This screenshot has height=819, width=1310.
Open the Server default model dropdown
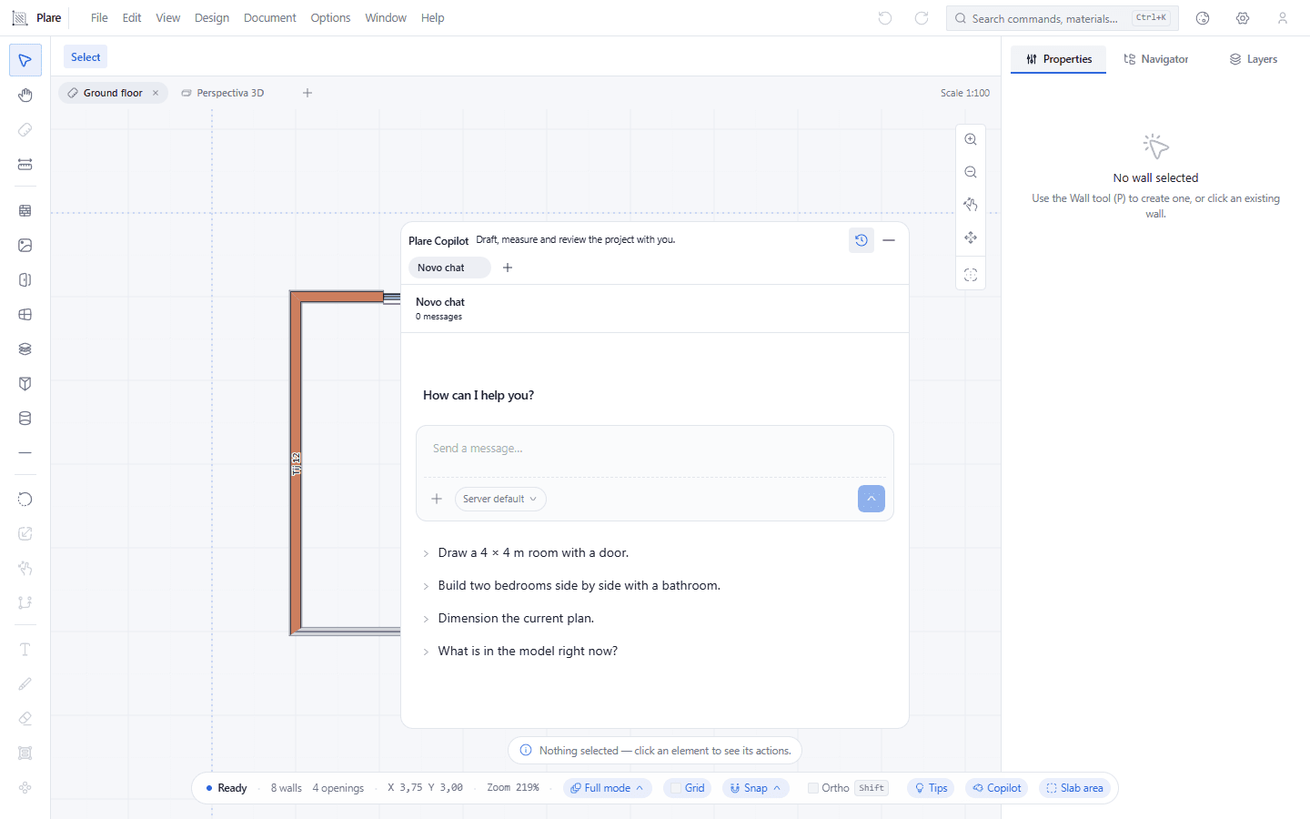tap(500, 499)
